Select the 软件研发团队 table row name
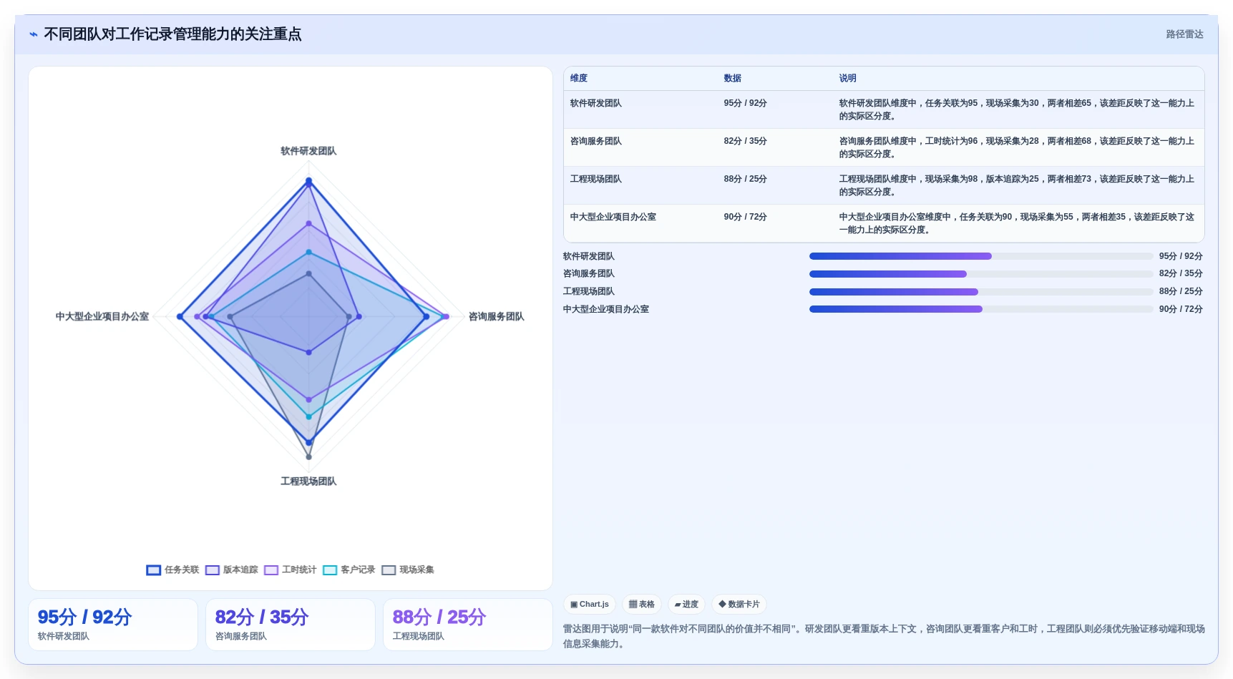1233x679 pixels. 595,103
